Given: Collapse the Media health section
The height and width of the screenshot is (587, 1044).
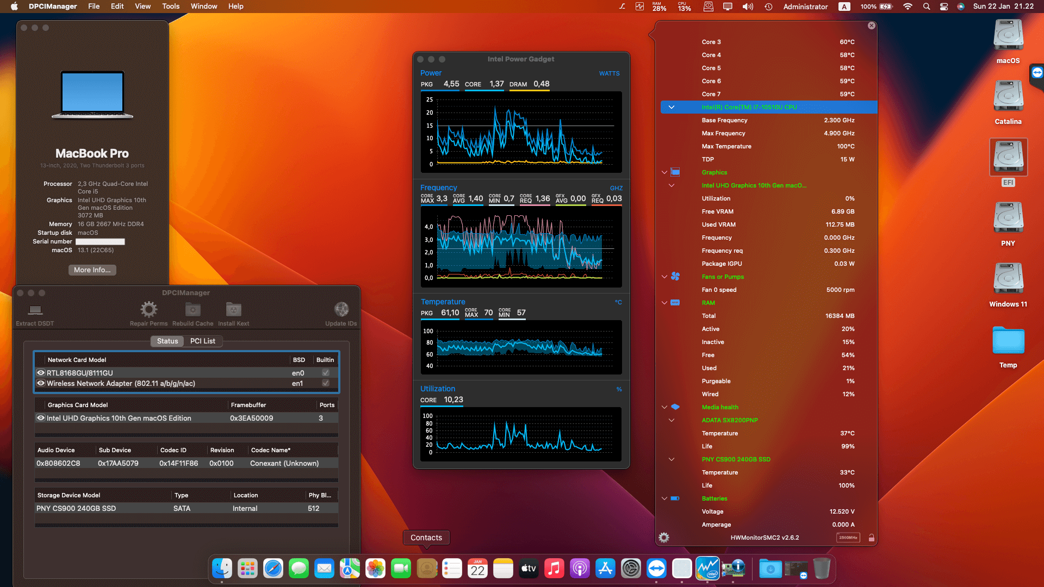Looking at the screenshot, I should 664,407.
